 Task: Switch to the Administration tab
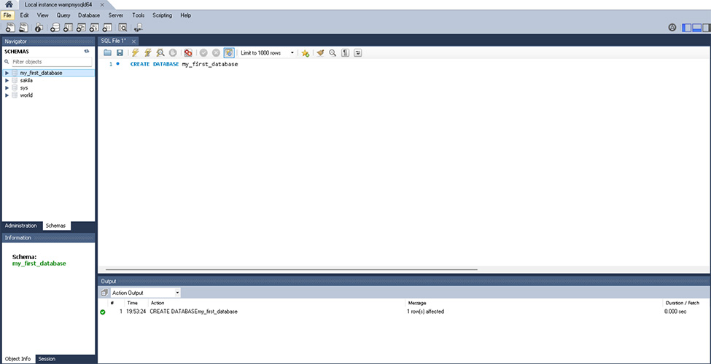click(x=21, y=226)
